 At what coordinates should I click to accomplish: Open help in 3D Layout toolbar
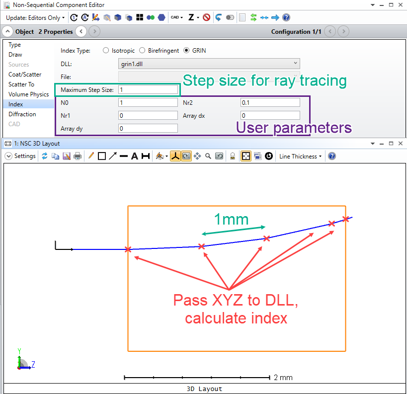coord(332,156)
